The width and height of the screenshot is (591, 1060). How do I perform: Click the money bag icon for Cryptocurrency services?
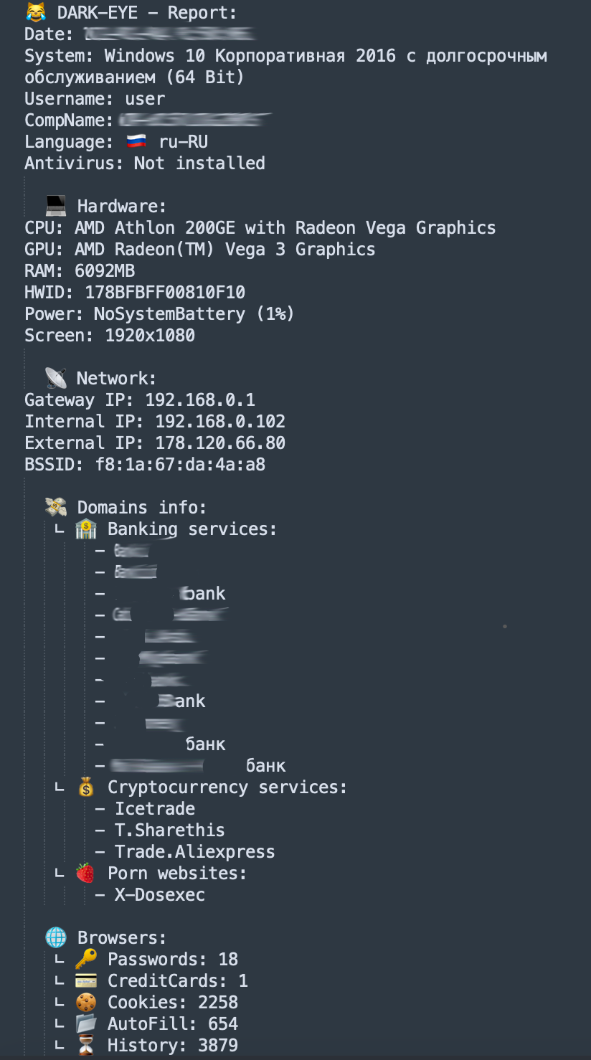point(85,787)
